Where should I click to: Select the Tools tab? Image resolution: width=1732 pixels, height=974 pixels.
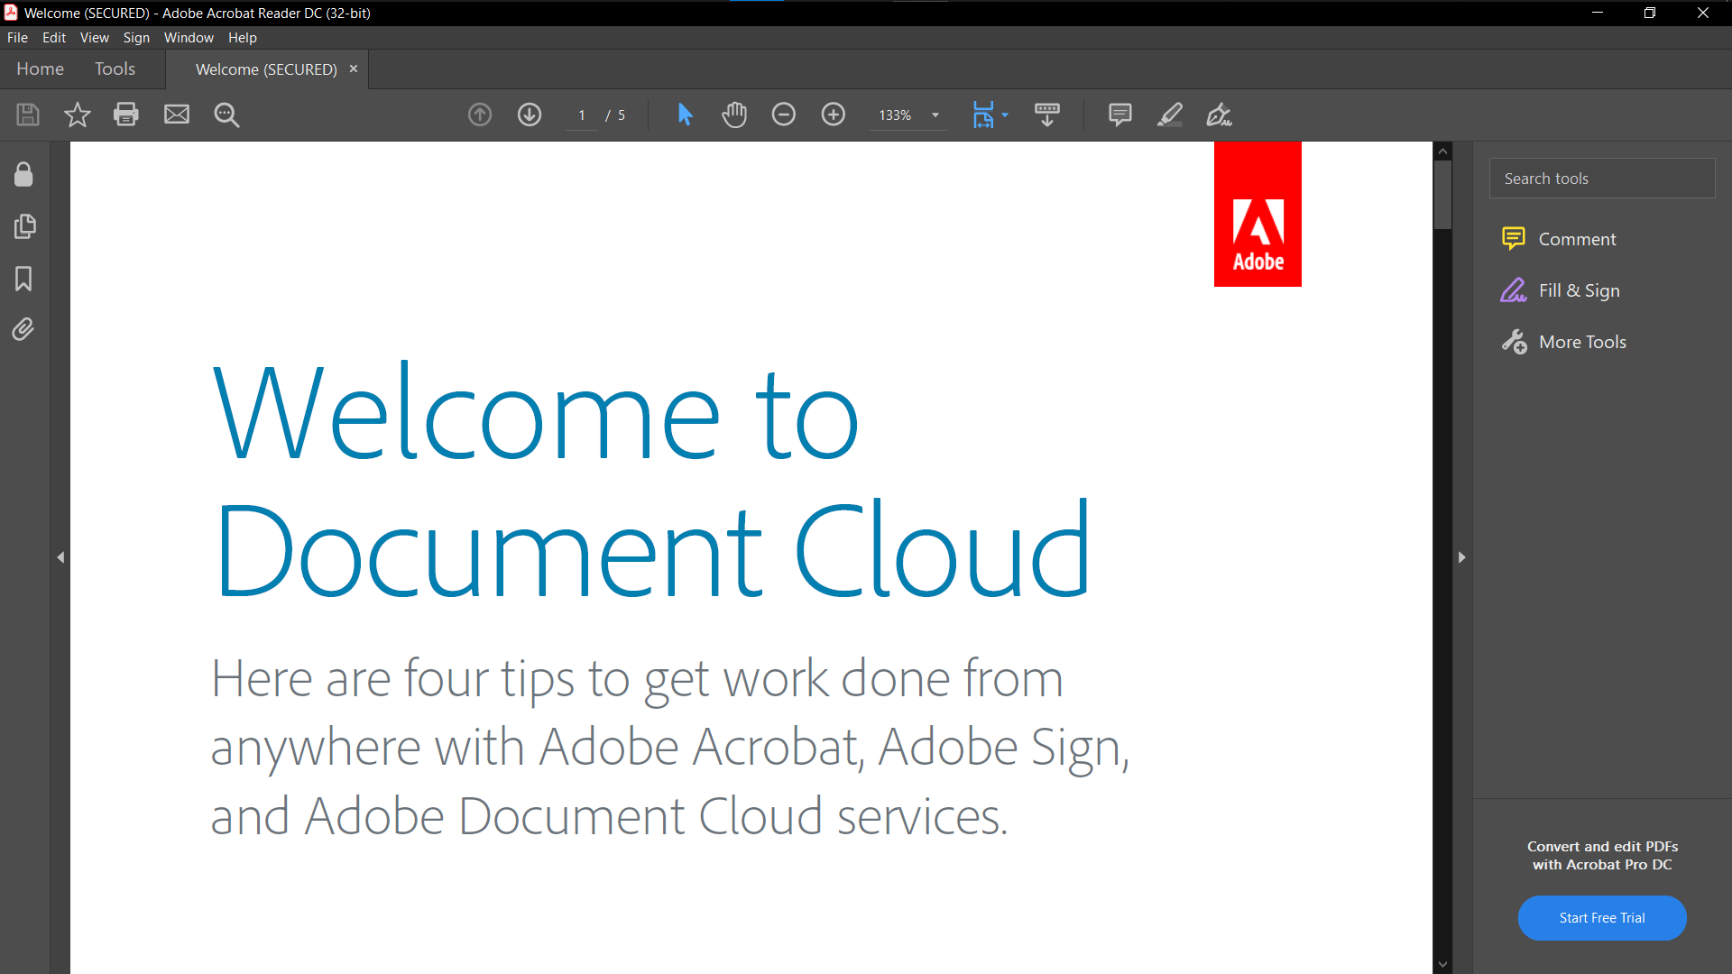click(x=115, y=69)
